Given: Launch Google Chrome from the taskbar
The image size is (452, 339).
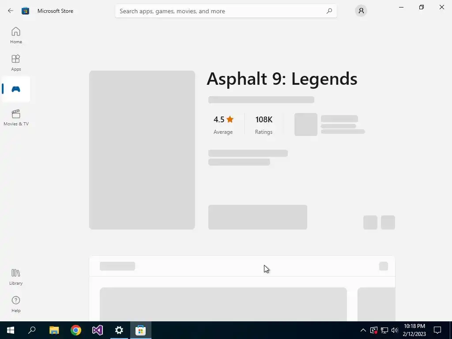Looking at the screenshot, I should pyautogui.click(x=76, y=330).
